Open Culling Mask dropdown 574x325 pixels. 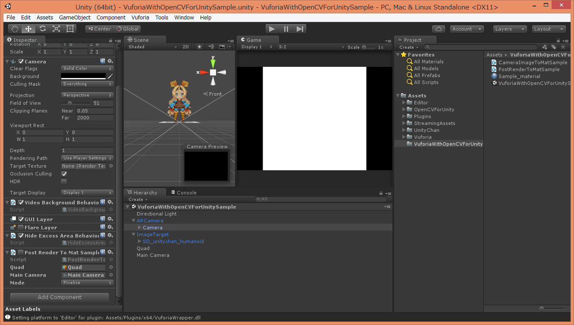(87, 84)
